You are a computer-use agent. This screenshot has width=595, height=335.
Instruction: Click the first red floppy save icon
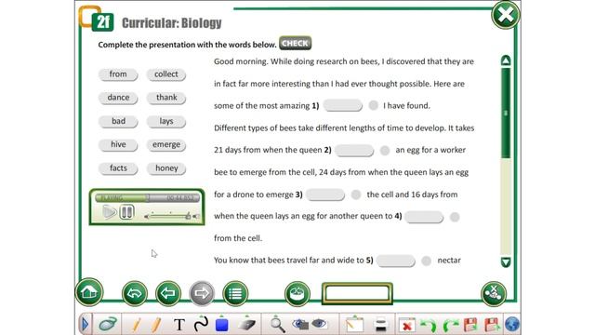(x=470, y=325)
